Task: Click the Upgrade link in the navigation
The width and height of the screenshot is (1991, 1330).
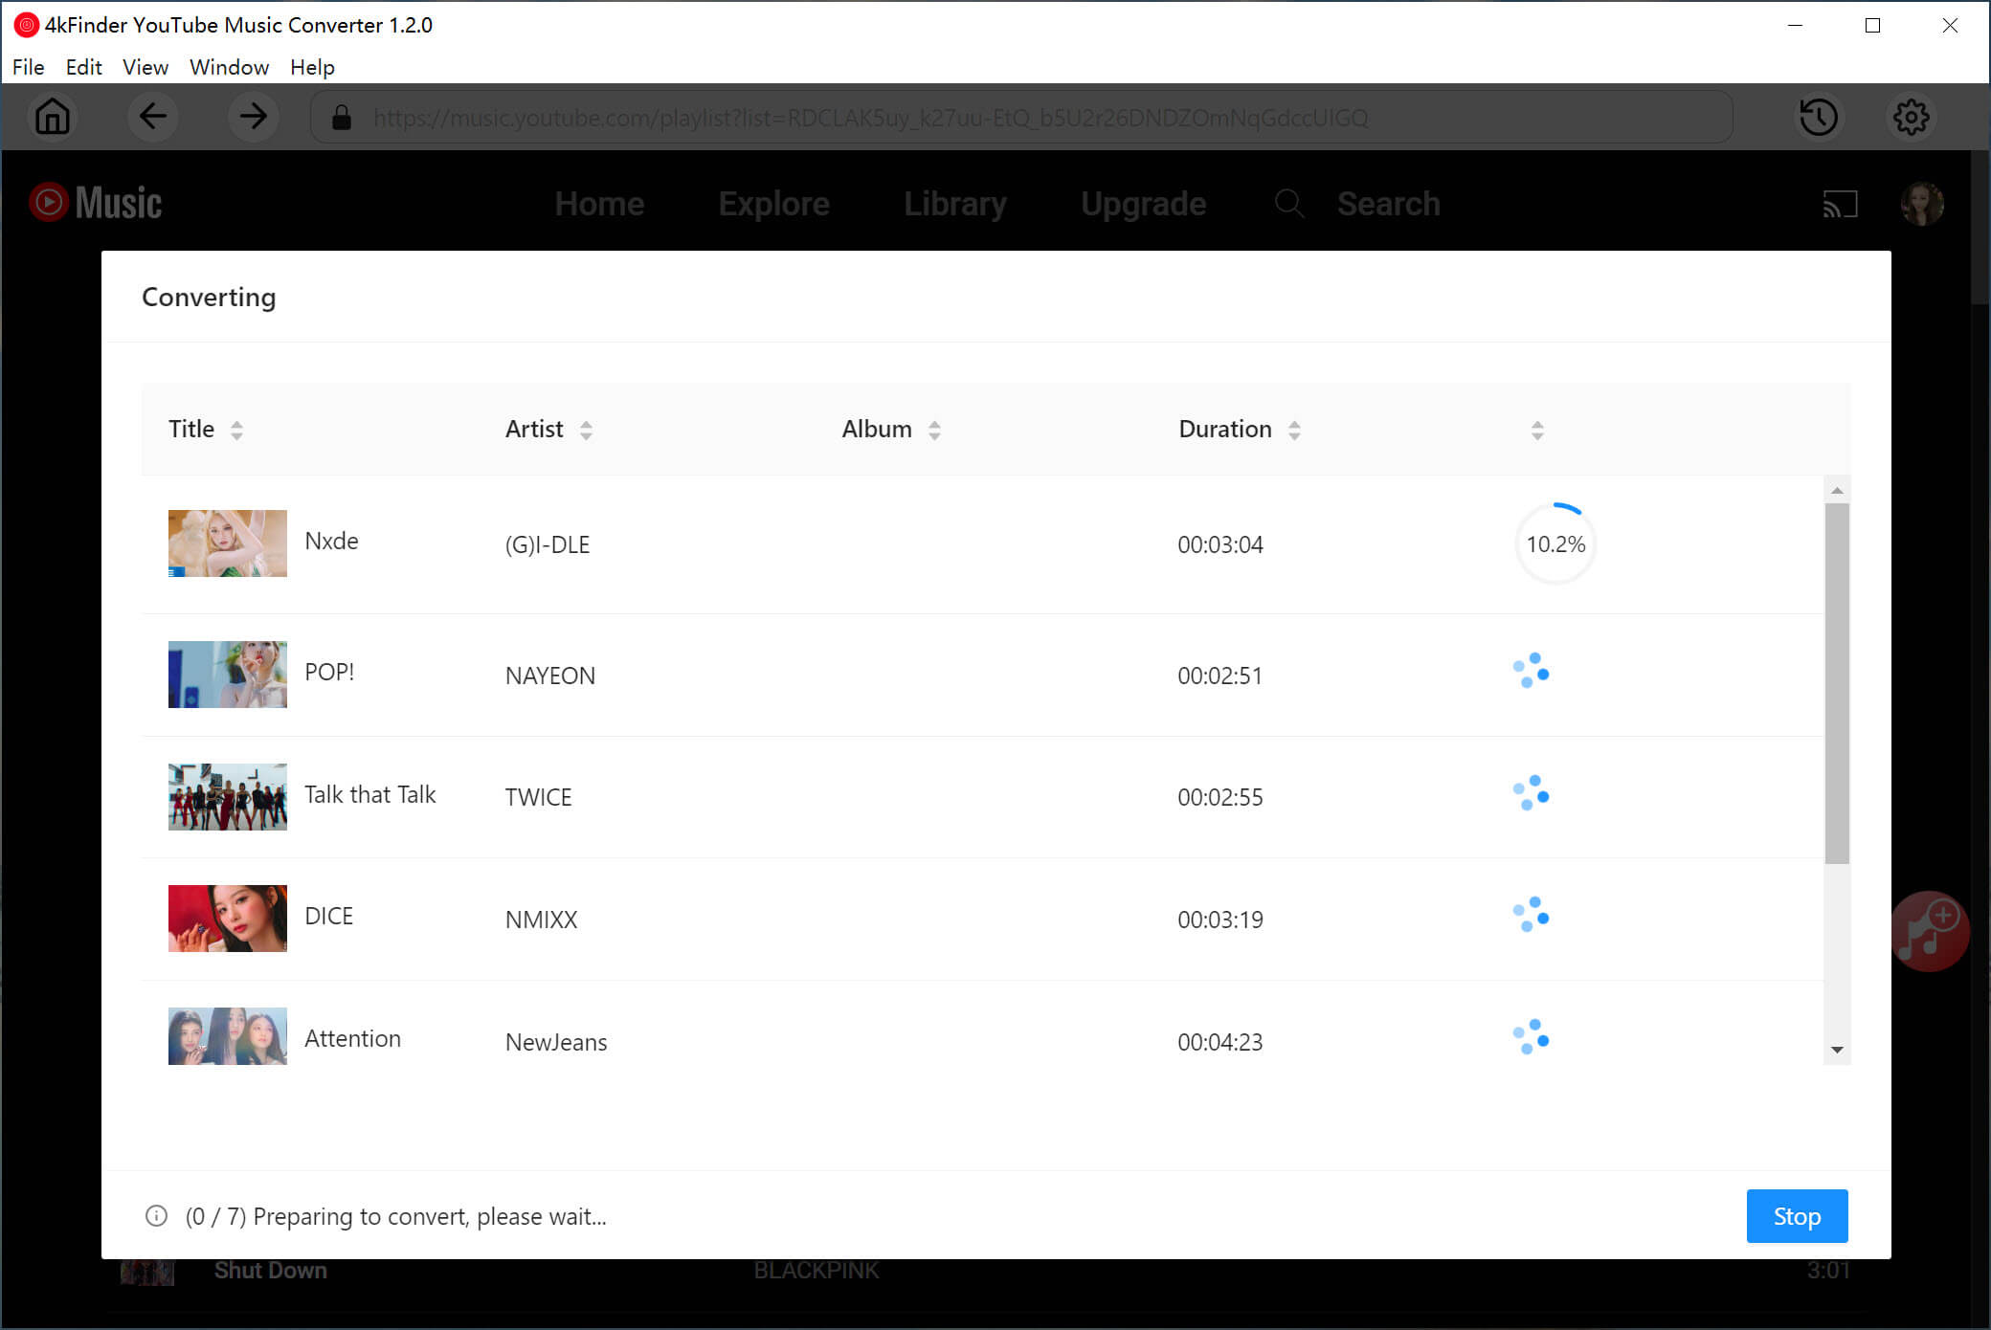Action: coord(1143,204)
